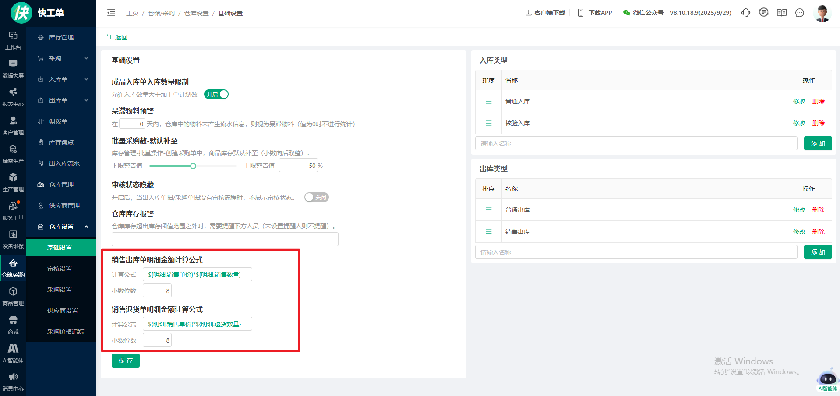Click the 保存 save button
This screenshot has width=840, height=396.
(x=126, y=361)
